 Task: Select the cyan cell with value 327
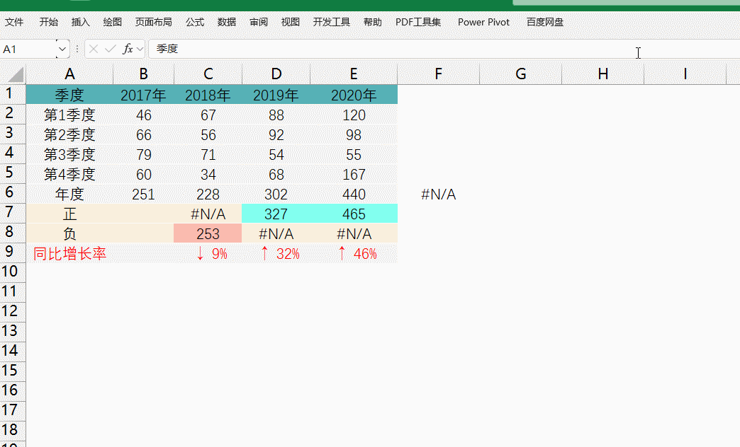[276, 214]
